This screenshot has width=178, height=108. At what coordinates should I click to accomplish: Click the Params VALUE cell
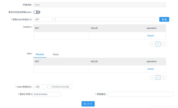point(117,69)
